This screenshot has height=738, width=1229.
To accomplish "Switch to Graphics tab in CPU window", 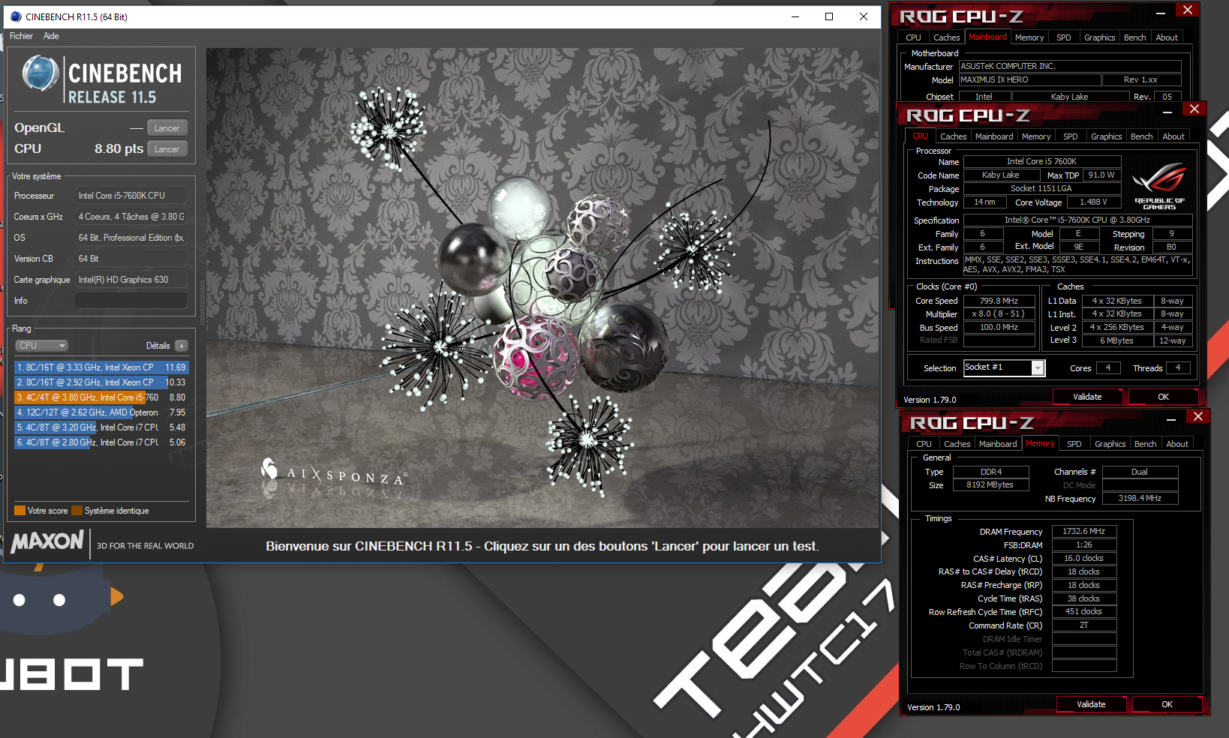I will click(x=1107, y=136).
